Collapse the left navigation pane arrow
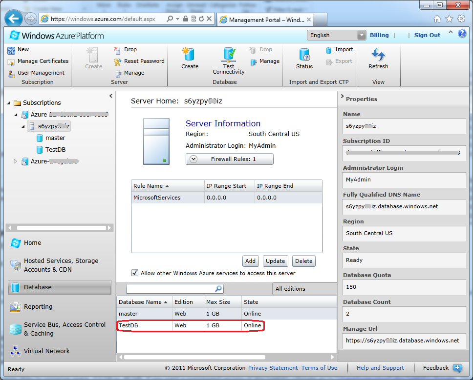The image size is (473, 380). click(111, 96)
